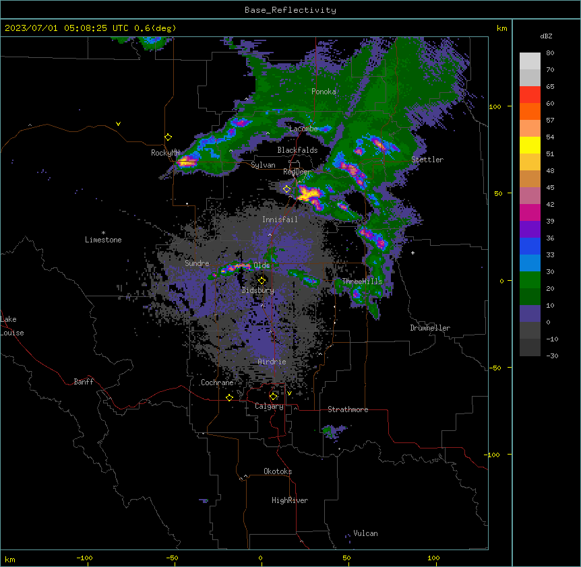The height and width of the screenshot is (567, 581).
Task: Click the magenta 39–42 dBZ color swatch
Action: [x=530, y=213]
